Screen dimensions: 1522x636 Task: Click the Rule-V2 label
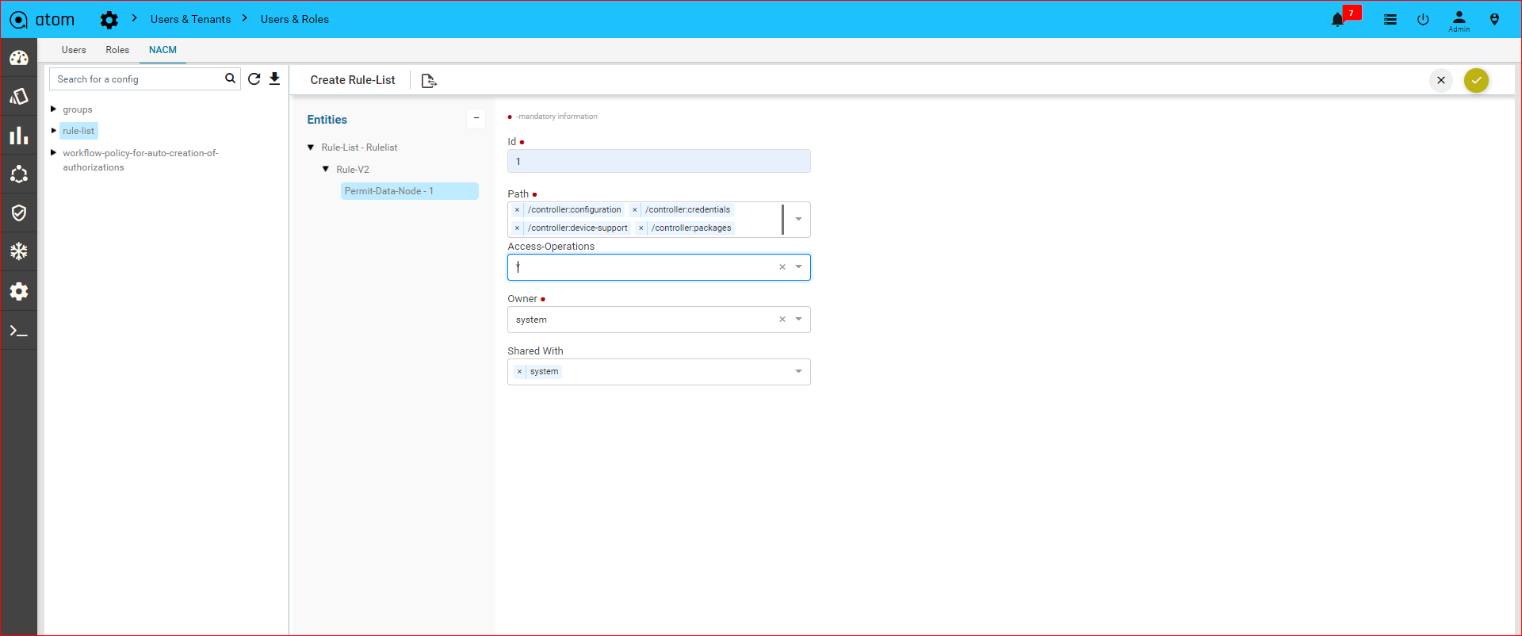[x=353, y=170]
